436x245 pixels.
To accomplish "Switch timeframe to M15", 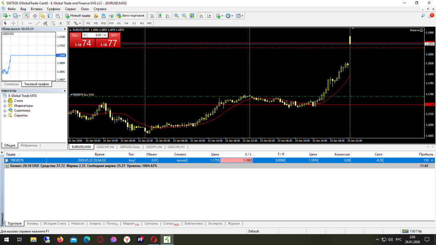I will click(104, 23).
